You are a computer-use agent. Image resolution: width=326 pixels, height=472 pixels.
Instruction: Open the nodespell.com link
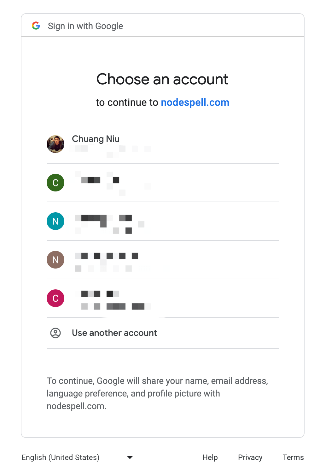[x=195, y=102]
